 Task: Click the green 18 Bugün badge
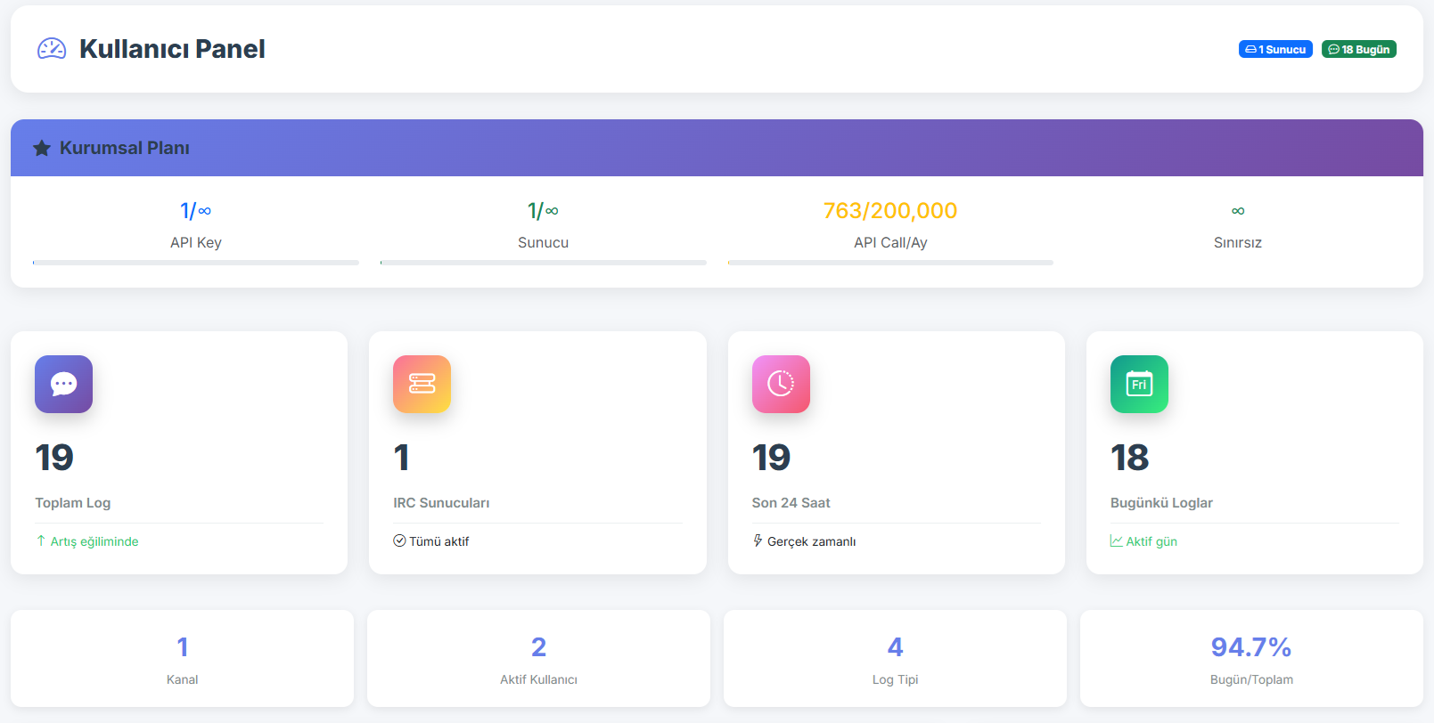click(1358, 50)
